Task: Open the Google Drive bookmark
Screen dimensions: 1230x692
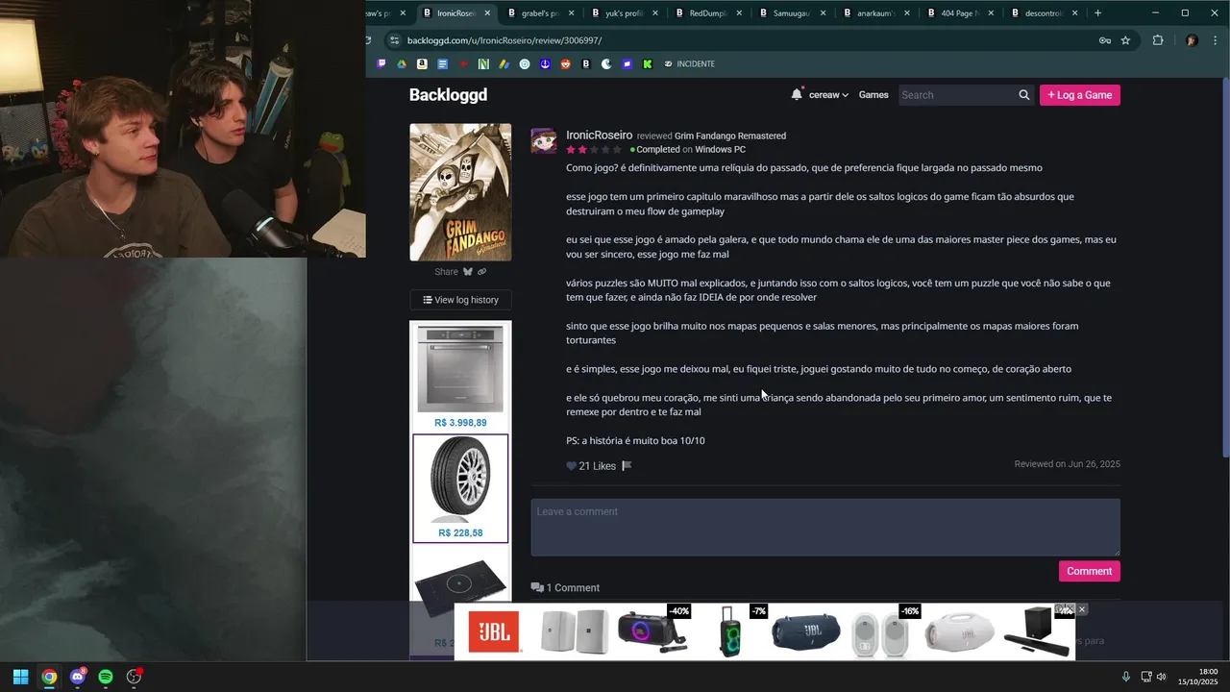Action: [402, 64]
